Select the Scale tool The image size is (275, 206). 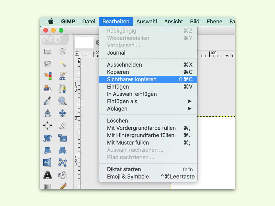63,138
